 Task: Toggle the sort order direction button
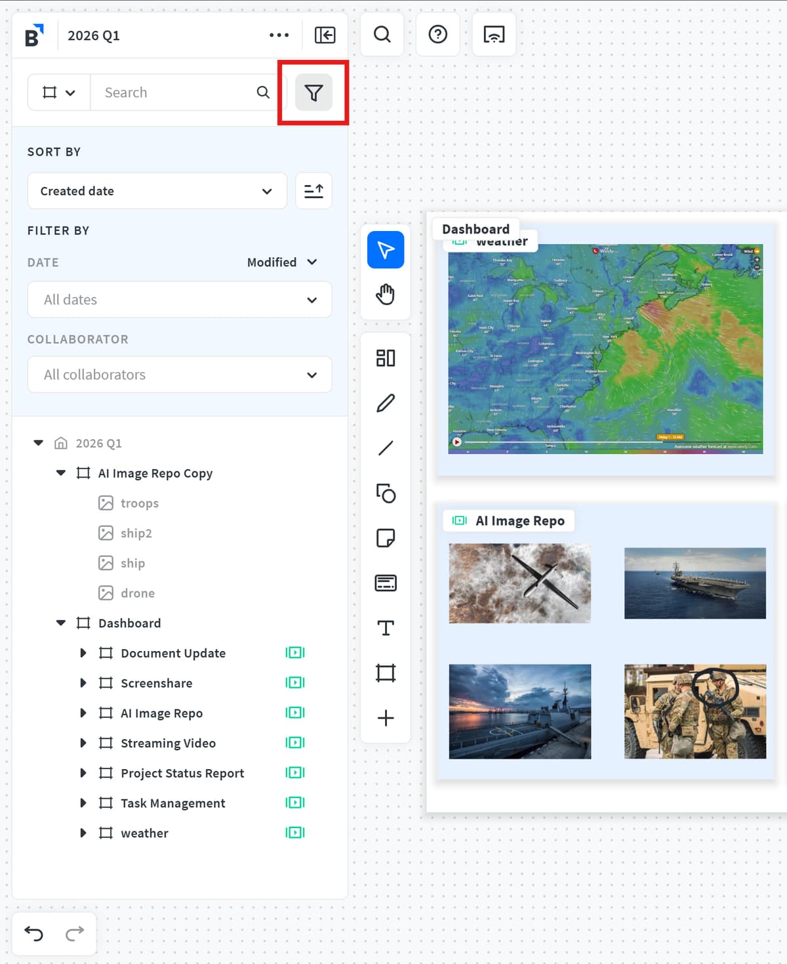[x=313, y=191]
